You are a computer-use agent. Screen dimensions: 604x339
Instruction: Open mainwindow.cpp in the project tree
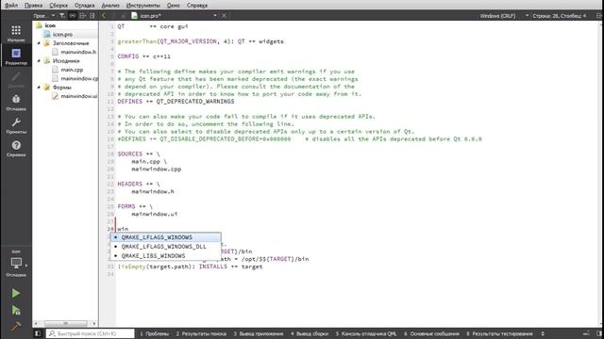[x=79, y=78]
